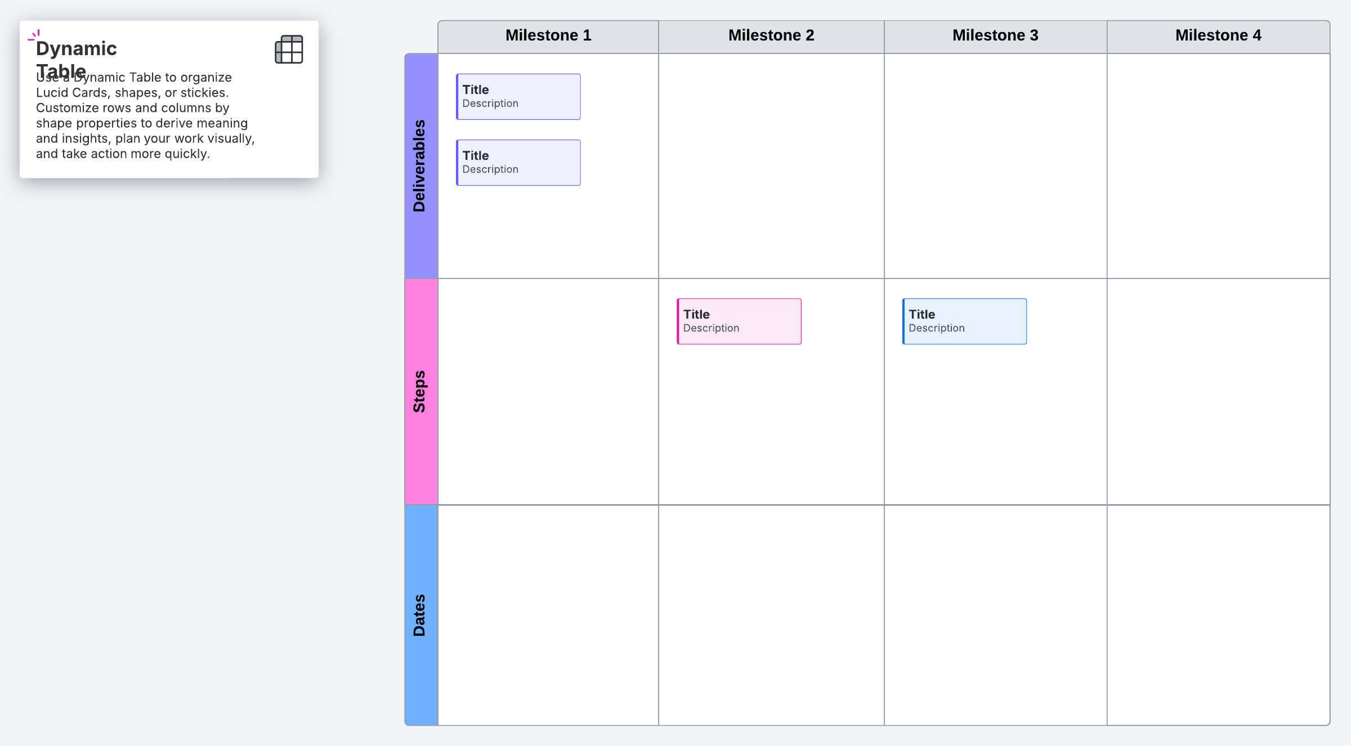1351x746 pixels.
Task: Click the empty Deliverables cell under Milestone 4
Action: (1218, 166)
